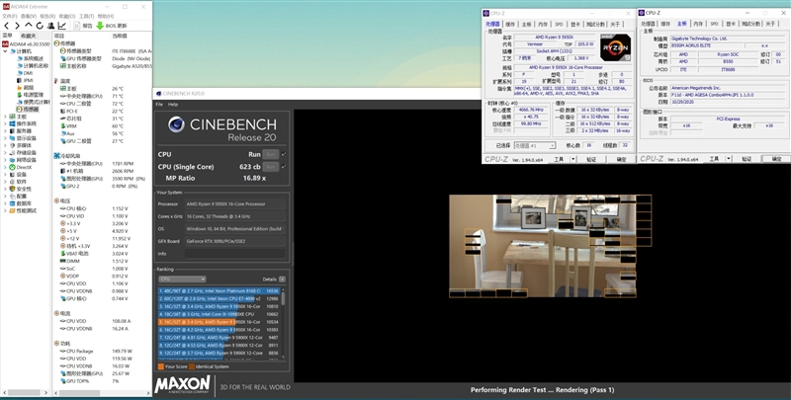Click the Up arrow in AIDA64 toolbar
The height and width of the screenshot is (400, 791).
click(x=29, y=25)
